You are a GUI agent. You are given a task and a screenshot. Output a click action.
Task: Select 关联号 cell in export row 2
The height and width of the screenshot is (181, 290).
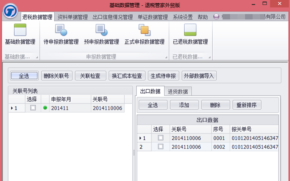191,147
